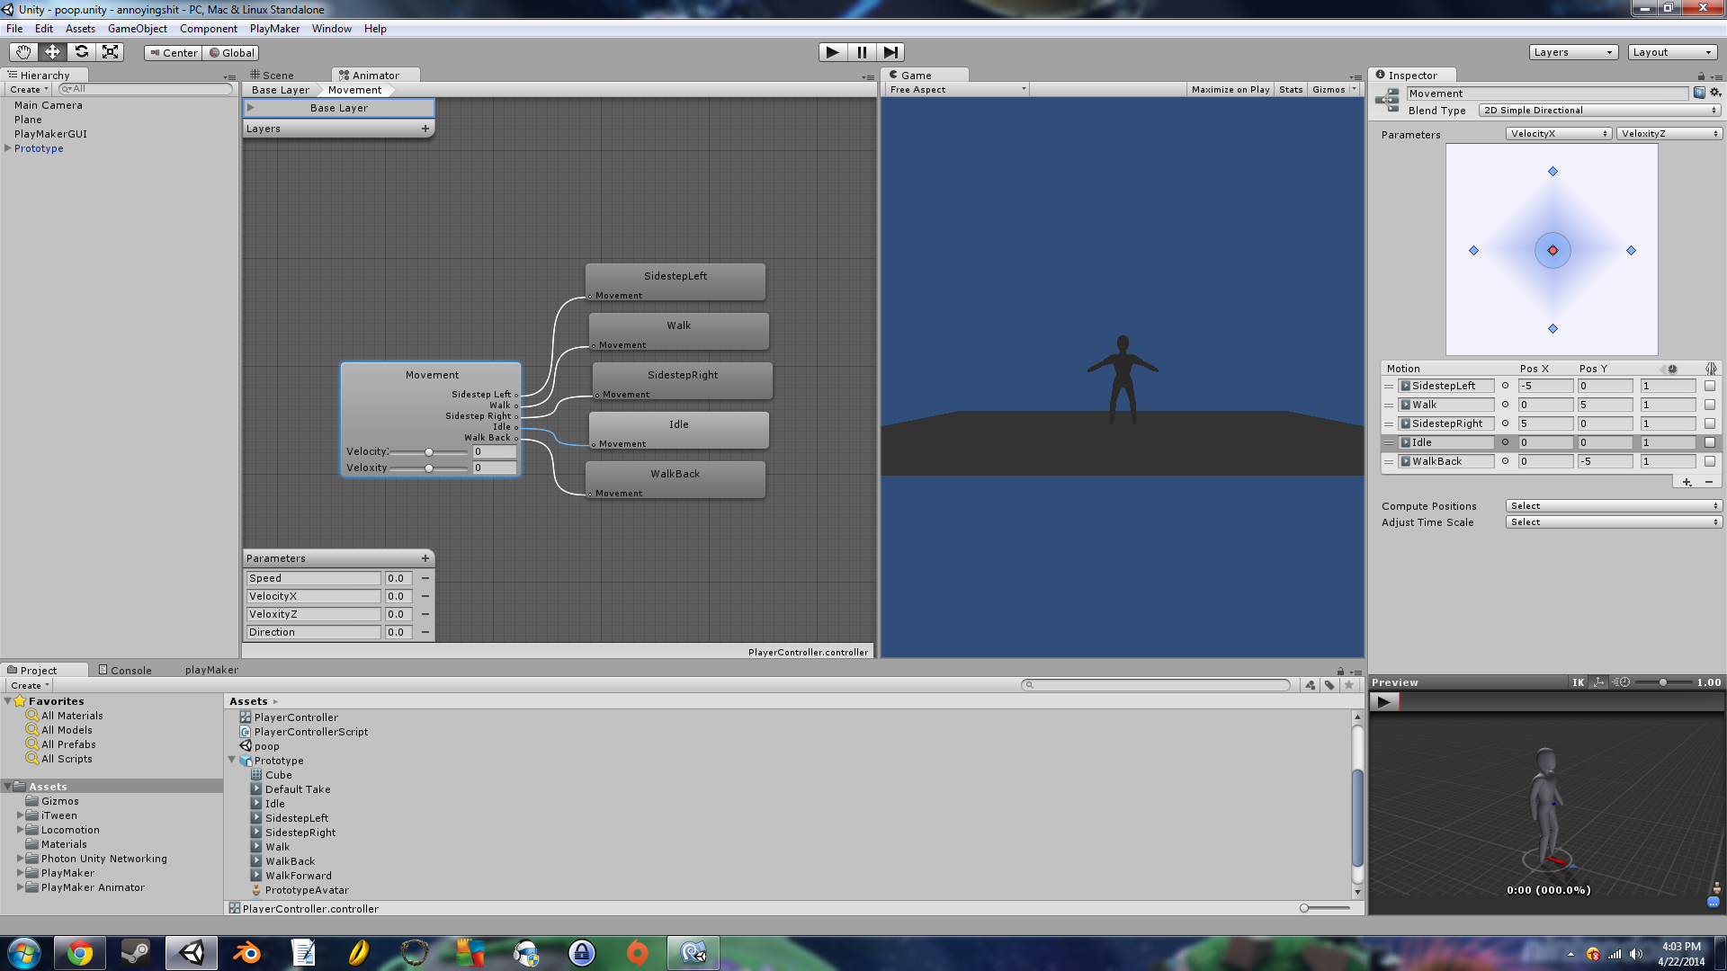The image size is (1727, 971).
Task: Click the Pos X field for Walk
Action: 1545,405
